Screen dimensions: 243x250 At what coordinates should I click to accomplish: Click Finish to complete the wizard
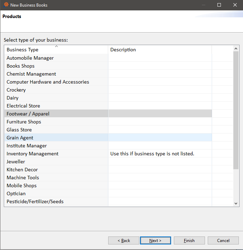point(189,241)
